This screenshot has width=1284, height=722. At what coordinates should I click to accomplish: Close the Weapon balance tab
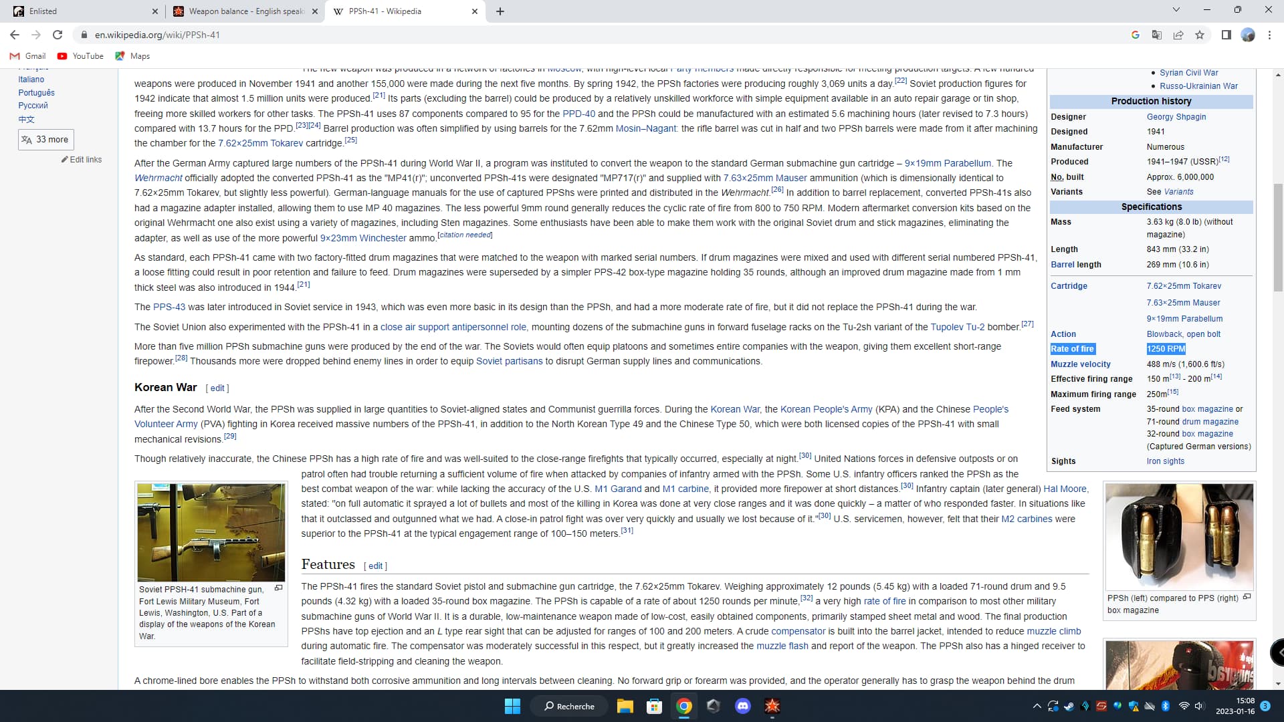[316, 11]
